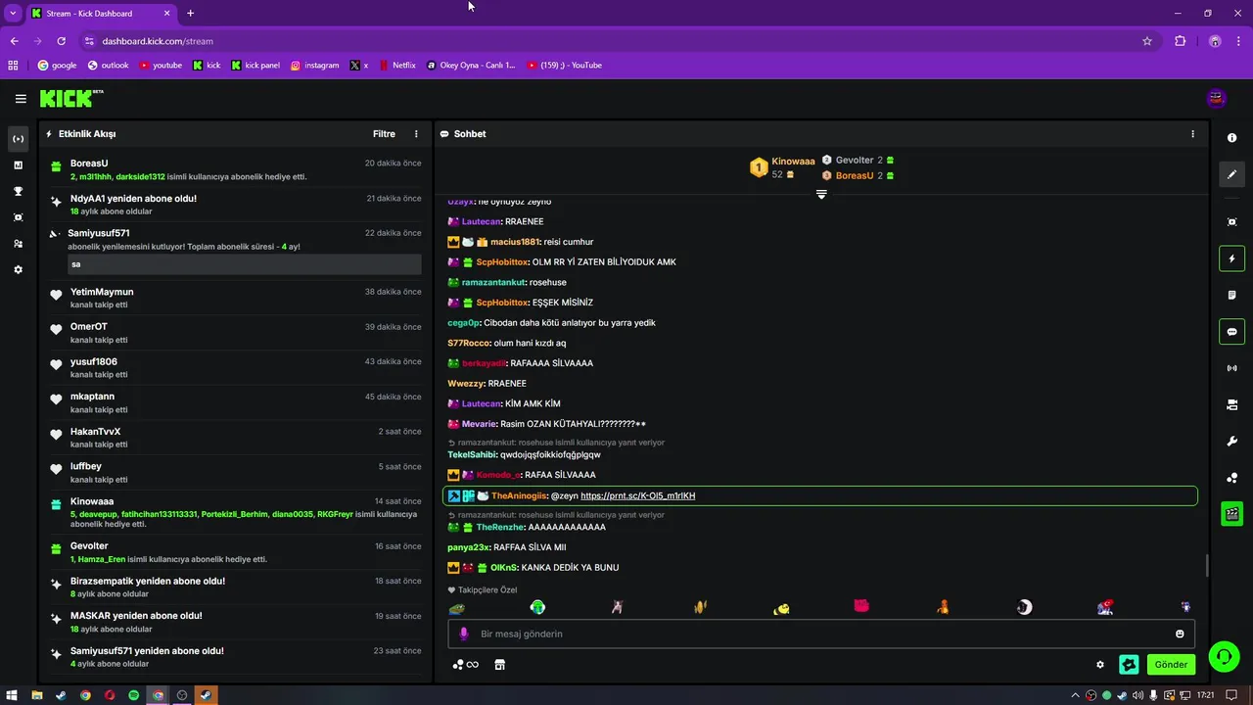Open the analytics chart icon in left sidebar

(18, 165)
